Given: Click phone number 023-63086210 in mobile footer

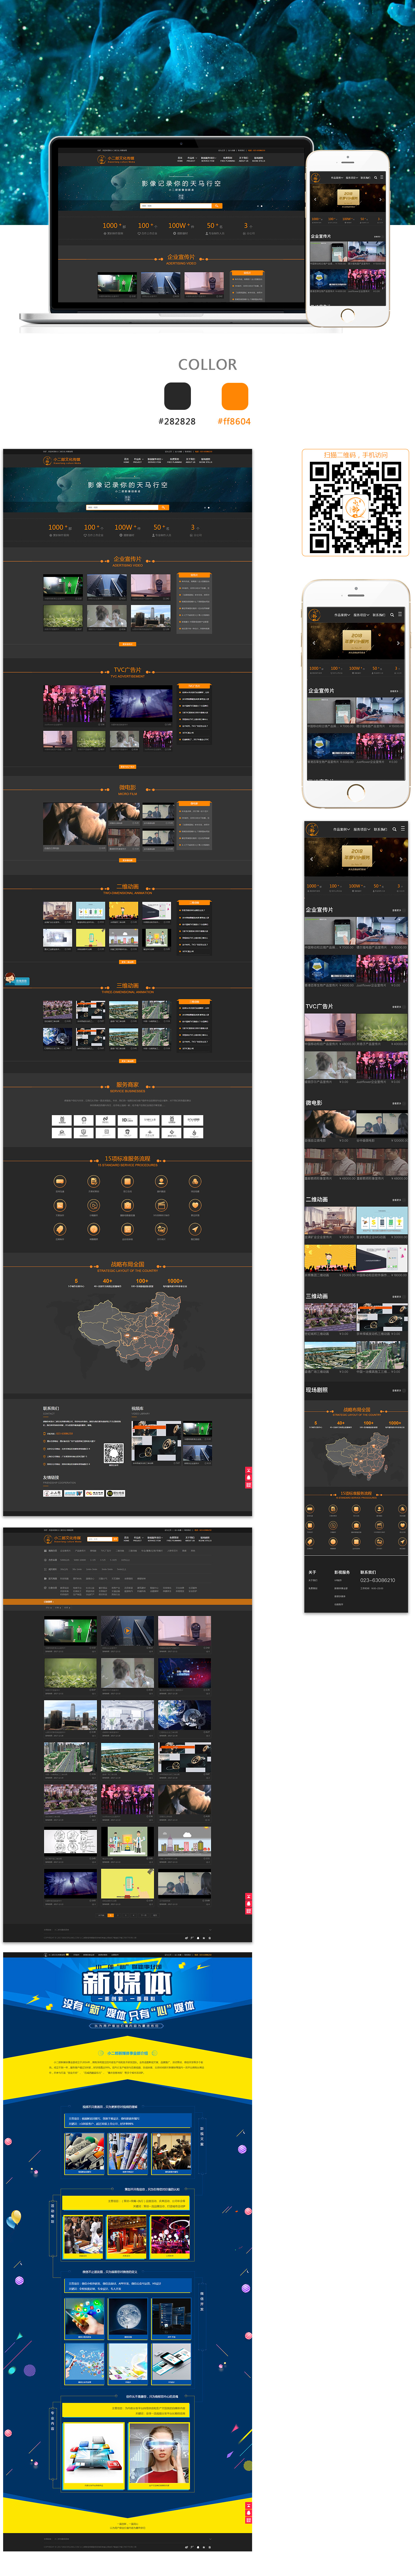Looking at the screenshot, I should [x=378, y=1580].
